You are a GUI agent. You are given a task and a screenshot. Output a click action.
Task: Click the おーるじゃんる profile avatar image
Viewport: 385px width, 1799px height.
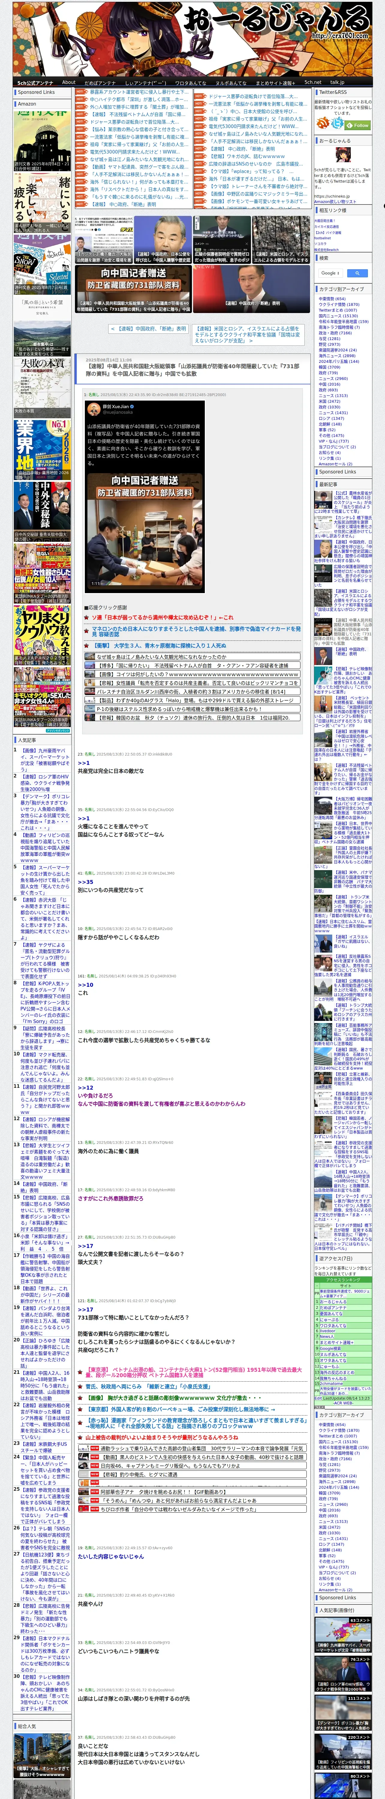[343, 155]
